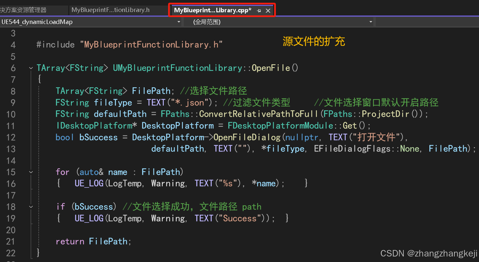Viewport: 479px width, 262px height.
Task: Click line number 21 in the gutter
Action: pyautogui.click(x=11, y=242)
